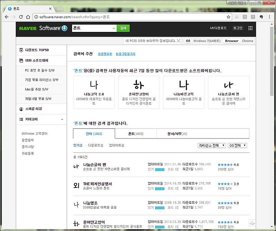Select Mac용 추천 S/W
276x231 pixels.
pyautogui.click(x=37, y=89)
